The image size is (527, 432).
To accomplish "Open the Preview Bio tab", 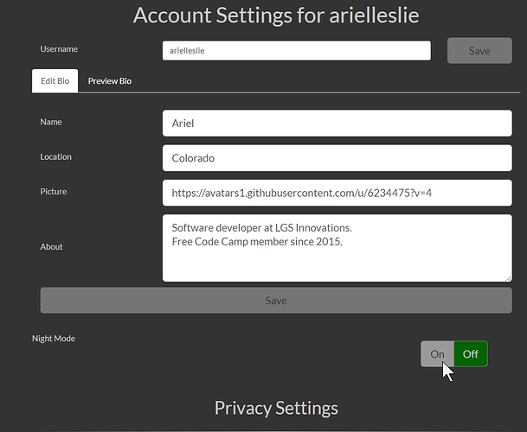I will [110, 81].
